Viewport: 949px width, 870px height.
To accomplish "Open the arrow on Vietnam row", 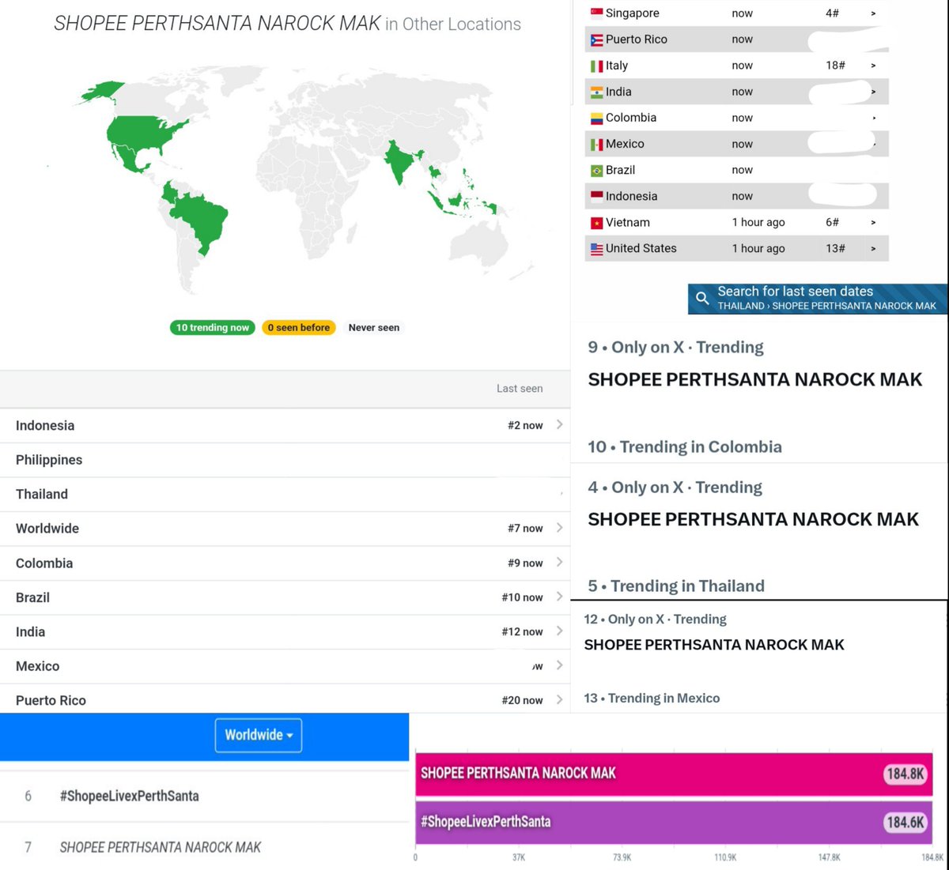I will (x=873, y=223).
